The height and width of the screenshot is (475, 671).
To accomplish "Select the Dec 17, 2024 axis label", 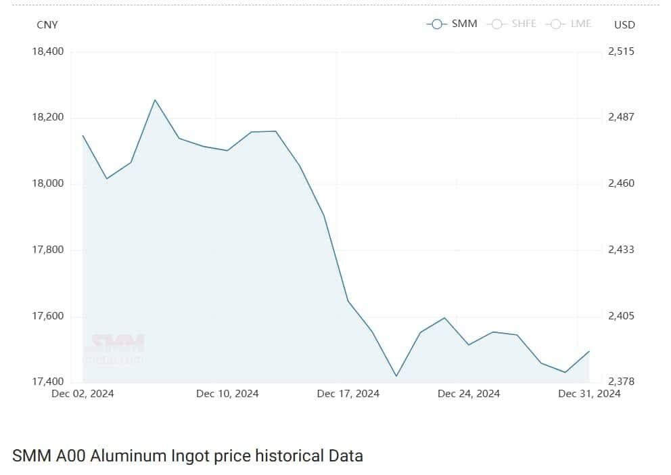I will [348, 394].
